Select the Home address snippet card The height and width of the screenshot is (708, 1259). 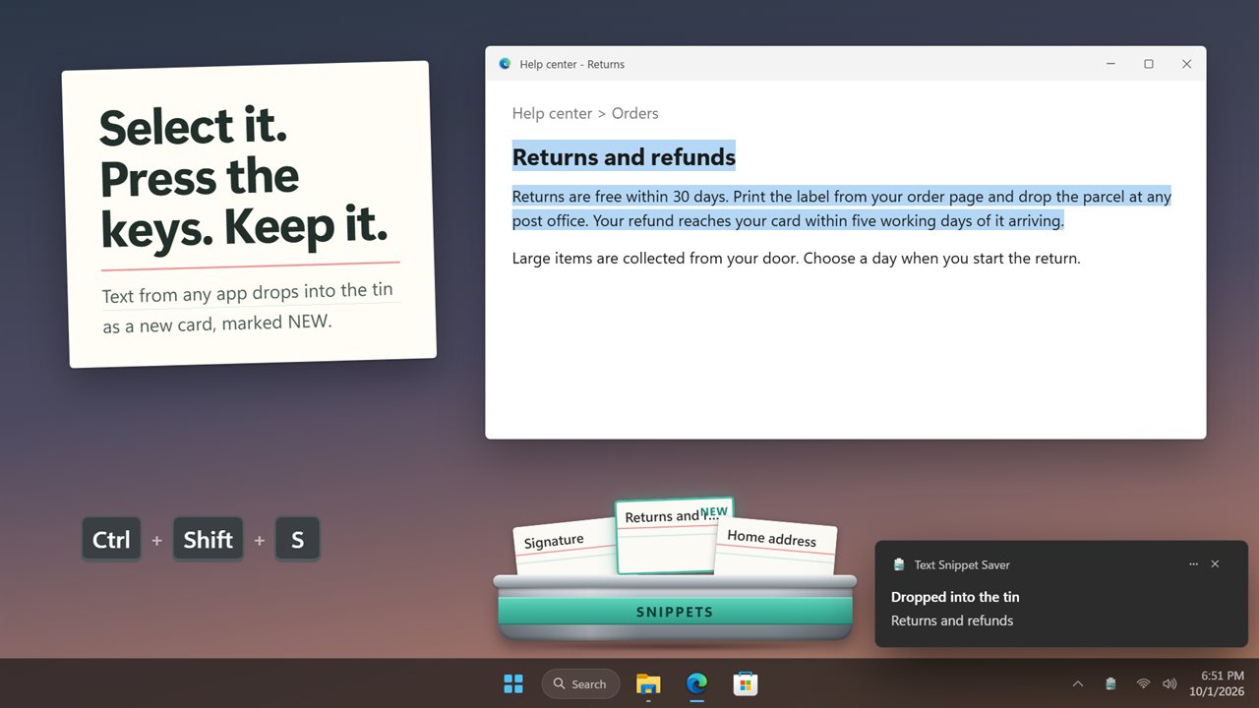775,546
